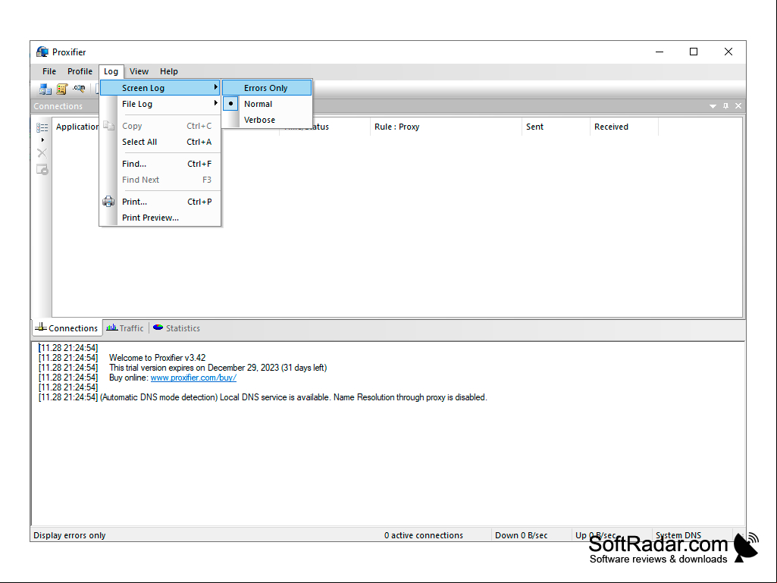Sort by the Received column header

point(624,127)
